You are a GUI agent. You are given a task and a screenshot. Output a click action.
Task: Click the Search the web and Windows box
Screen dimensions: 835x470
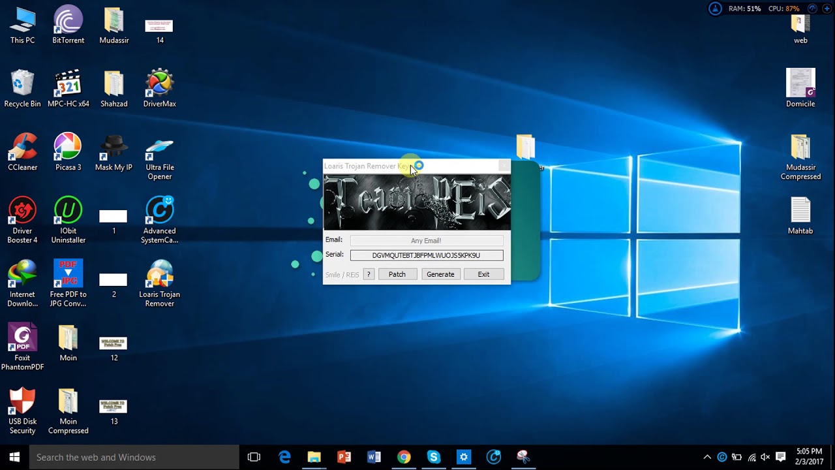(134, 457)
